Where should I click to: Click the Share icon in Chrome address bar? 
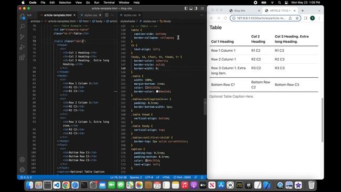[290, 18]
